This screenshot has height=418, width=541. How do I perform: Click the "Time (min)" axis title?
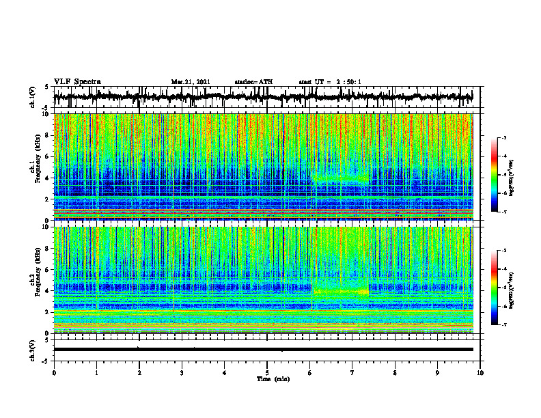(x=273, y=379)
